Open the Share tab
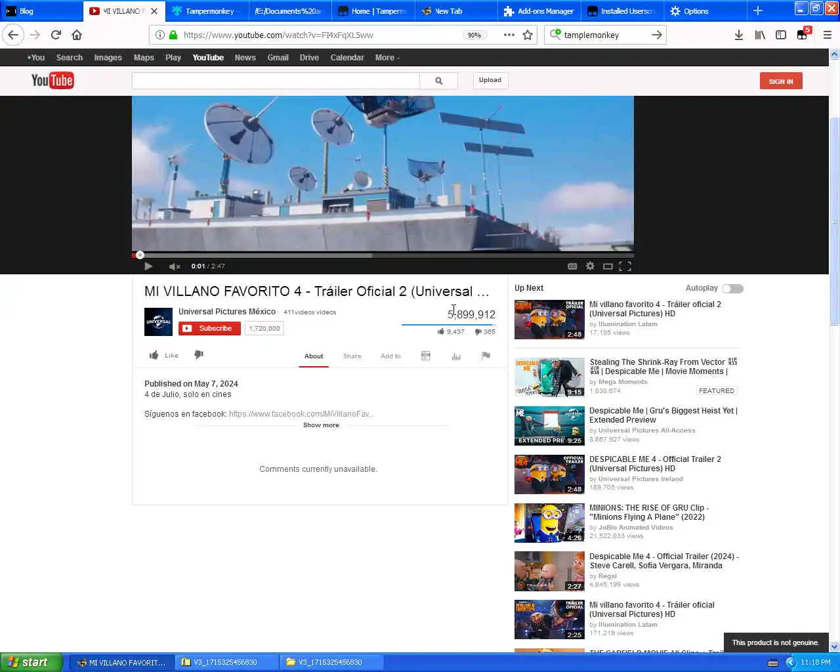 tap(352, 356)
